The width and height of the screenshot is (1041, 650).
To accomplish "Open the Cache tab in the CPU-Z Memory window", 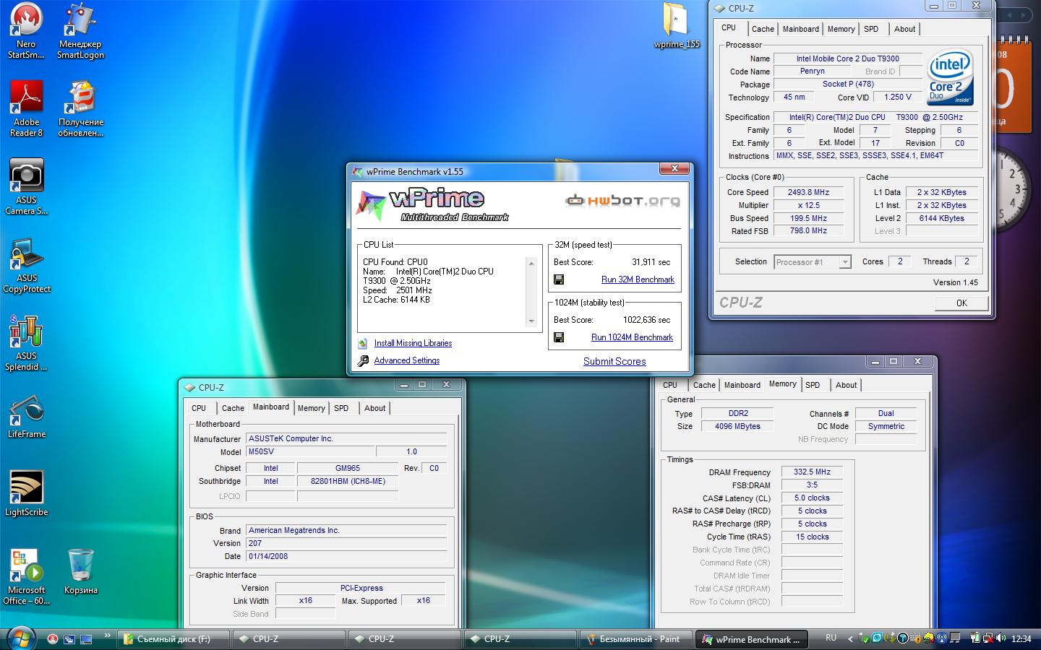I will [704, 385].
